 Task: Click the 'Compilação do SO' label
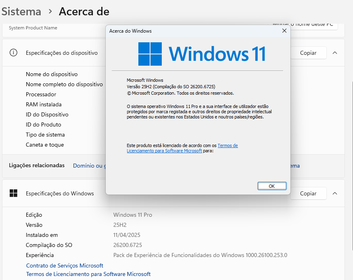[x=49, y=245]
